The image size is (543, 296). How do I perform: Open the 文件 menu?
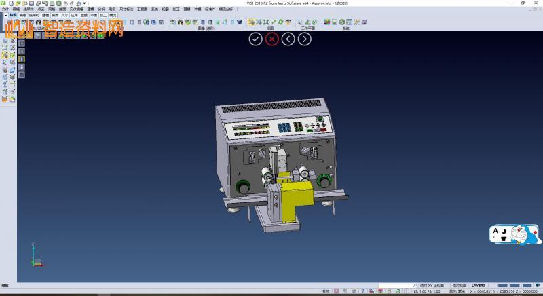[x=5, y=9]
